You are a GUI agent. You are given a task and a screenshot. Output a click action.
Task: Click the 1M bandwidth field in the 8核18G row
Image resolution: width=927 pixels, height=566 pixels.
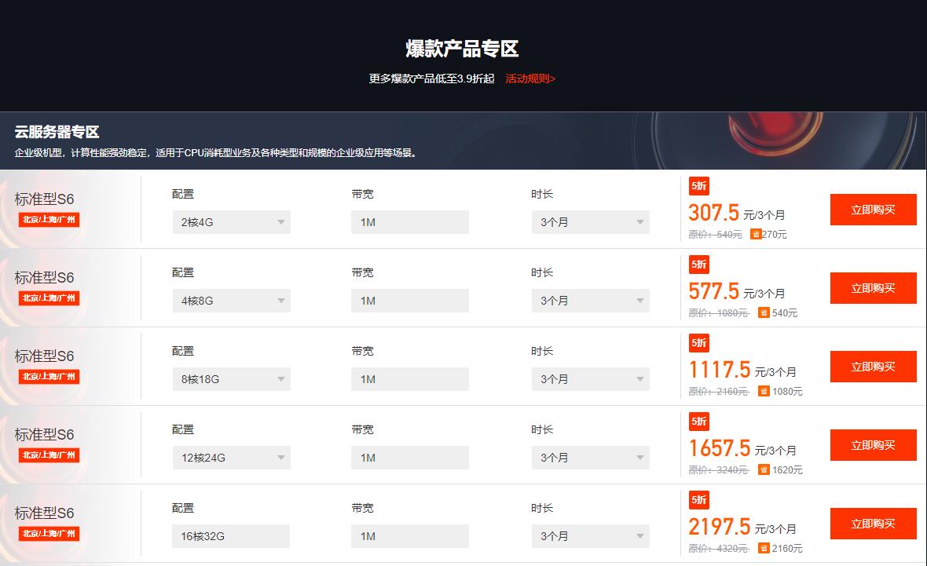coord(410,379)
